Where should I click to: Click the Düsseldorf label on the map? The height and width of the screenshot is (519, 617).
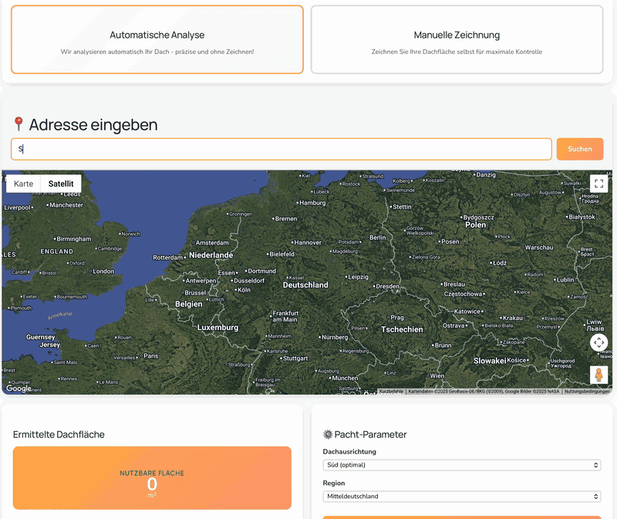pyautogui.click(x=249, y=281)
